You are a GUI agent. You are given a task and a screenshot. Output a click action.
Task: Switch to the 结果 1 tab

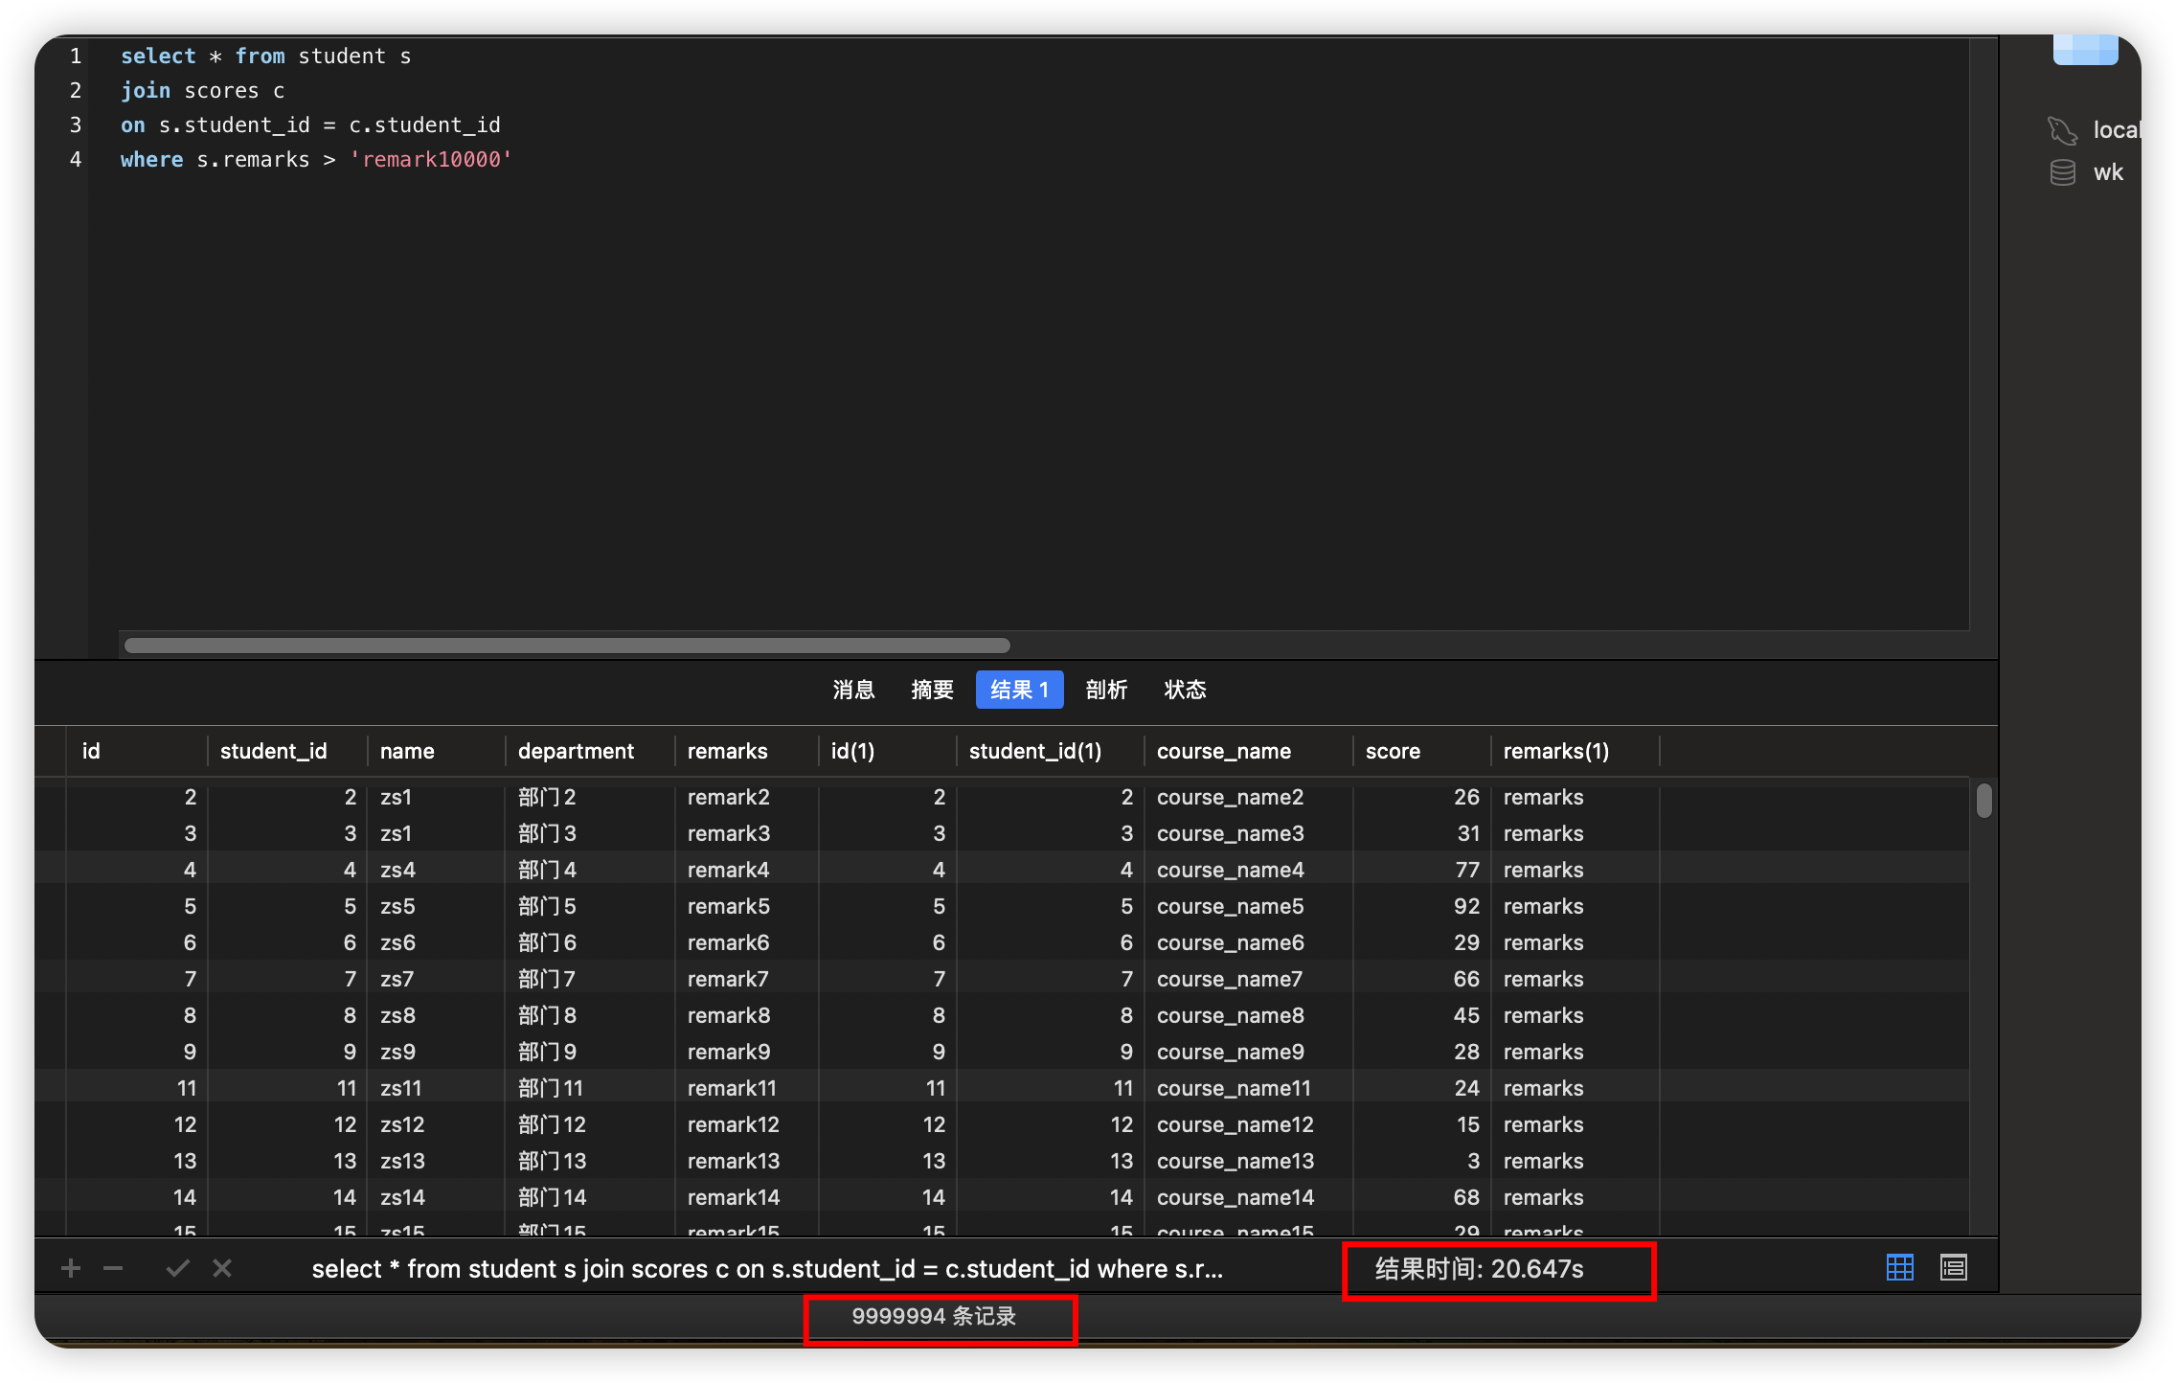point(1019,690)
